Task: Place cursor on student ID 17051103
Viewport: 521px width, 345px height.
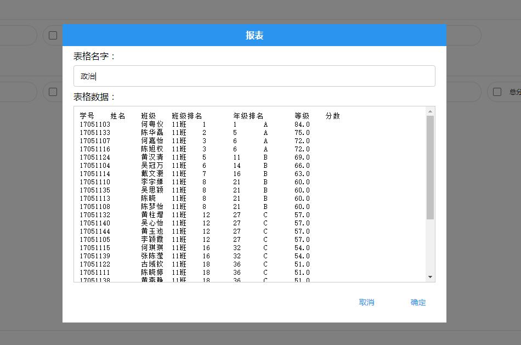Action: pos(95,125)
